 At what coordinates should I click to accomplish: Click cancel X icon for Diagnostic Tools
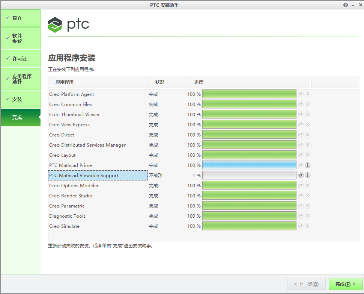pyautogui.click(x=308, y=216)
